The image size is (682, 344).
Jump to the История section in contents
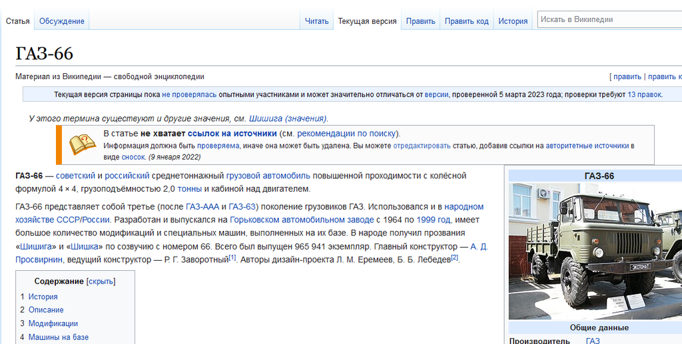point(43,297)
